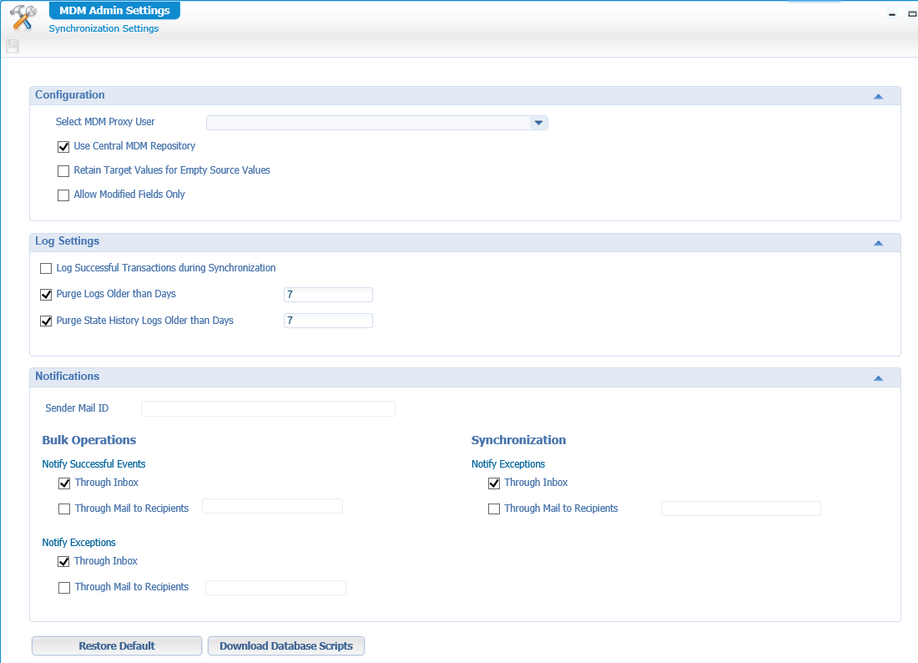
Task: Click the Bulk Operations heading
Action: tap(89, 440)
